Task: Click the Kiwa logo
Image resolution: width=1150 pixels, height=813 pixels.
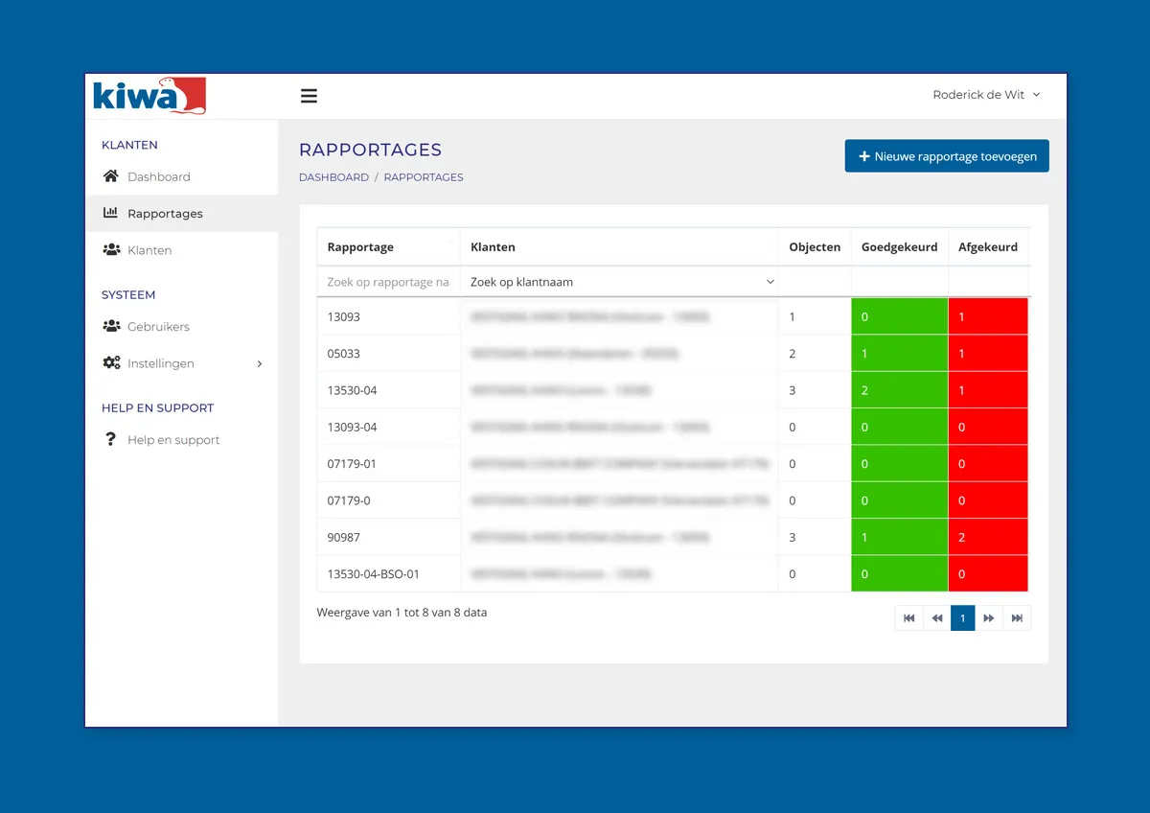Action: point(149,95)
